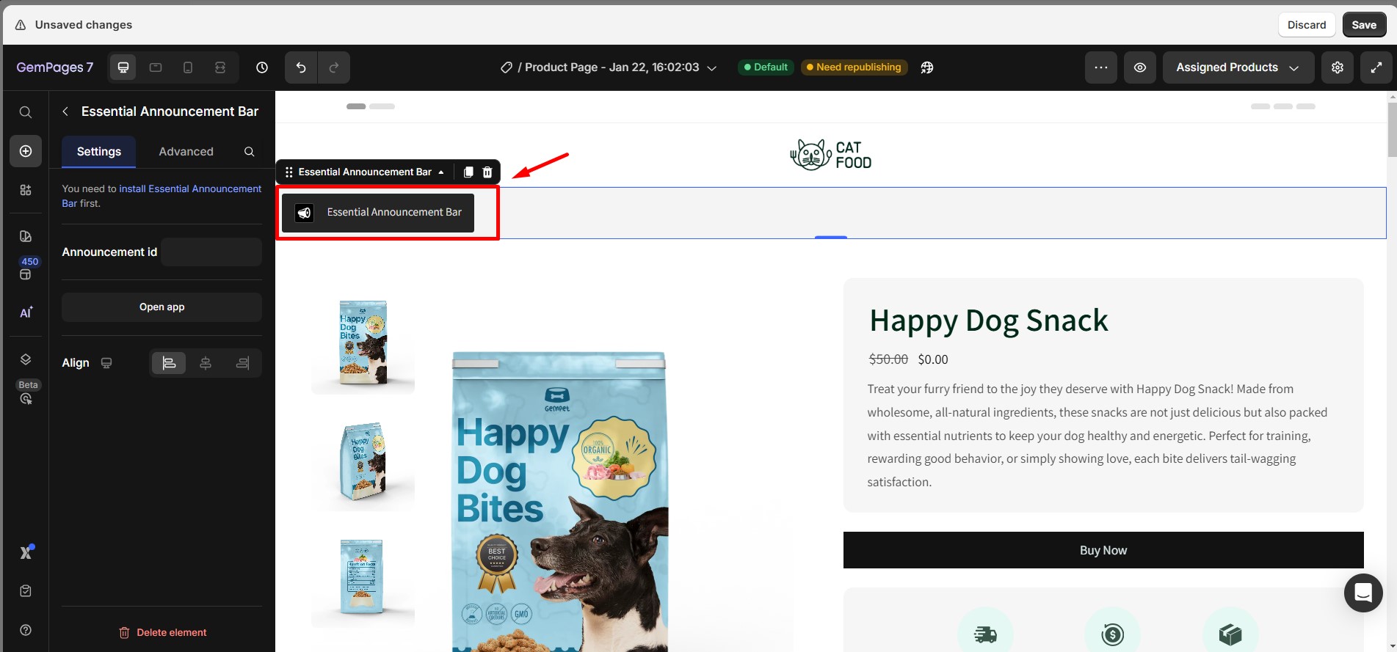Screen dimensions: 1397x652
Task: Select the Settings tab
Action: pos(99,152)
